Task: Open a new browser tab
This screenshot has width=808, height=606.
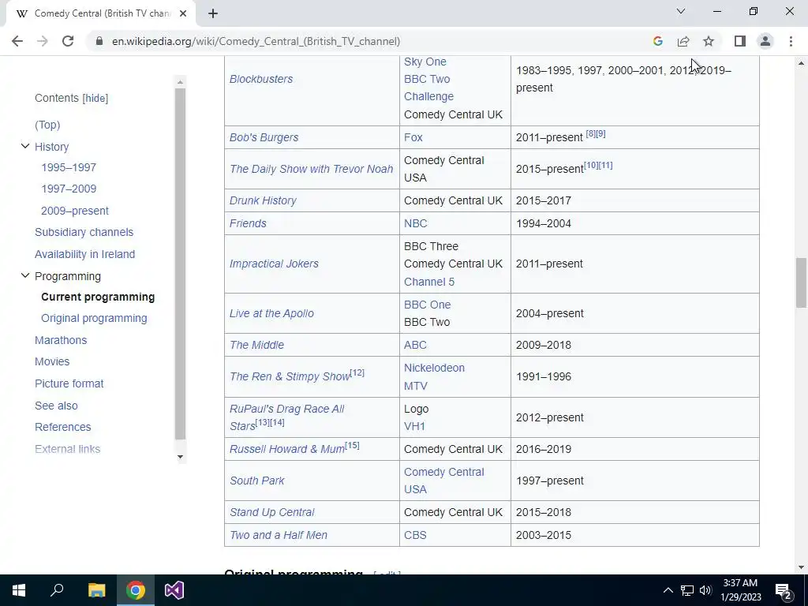Action: coord(213,13)
